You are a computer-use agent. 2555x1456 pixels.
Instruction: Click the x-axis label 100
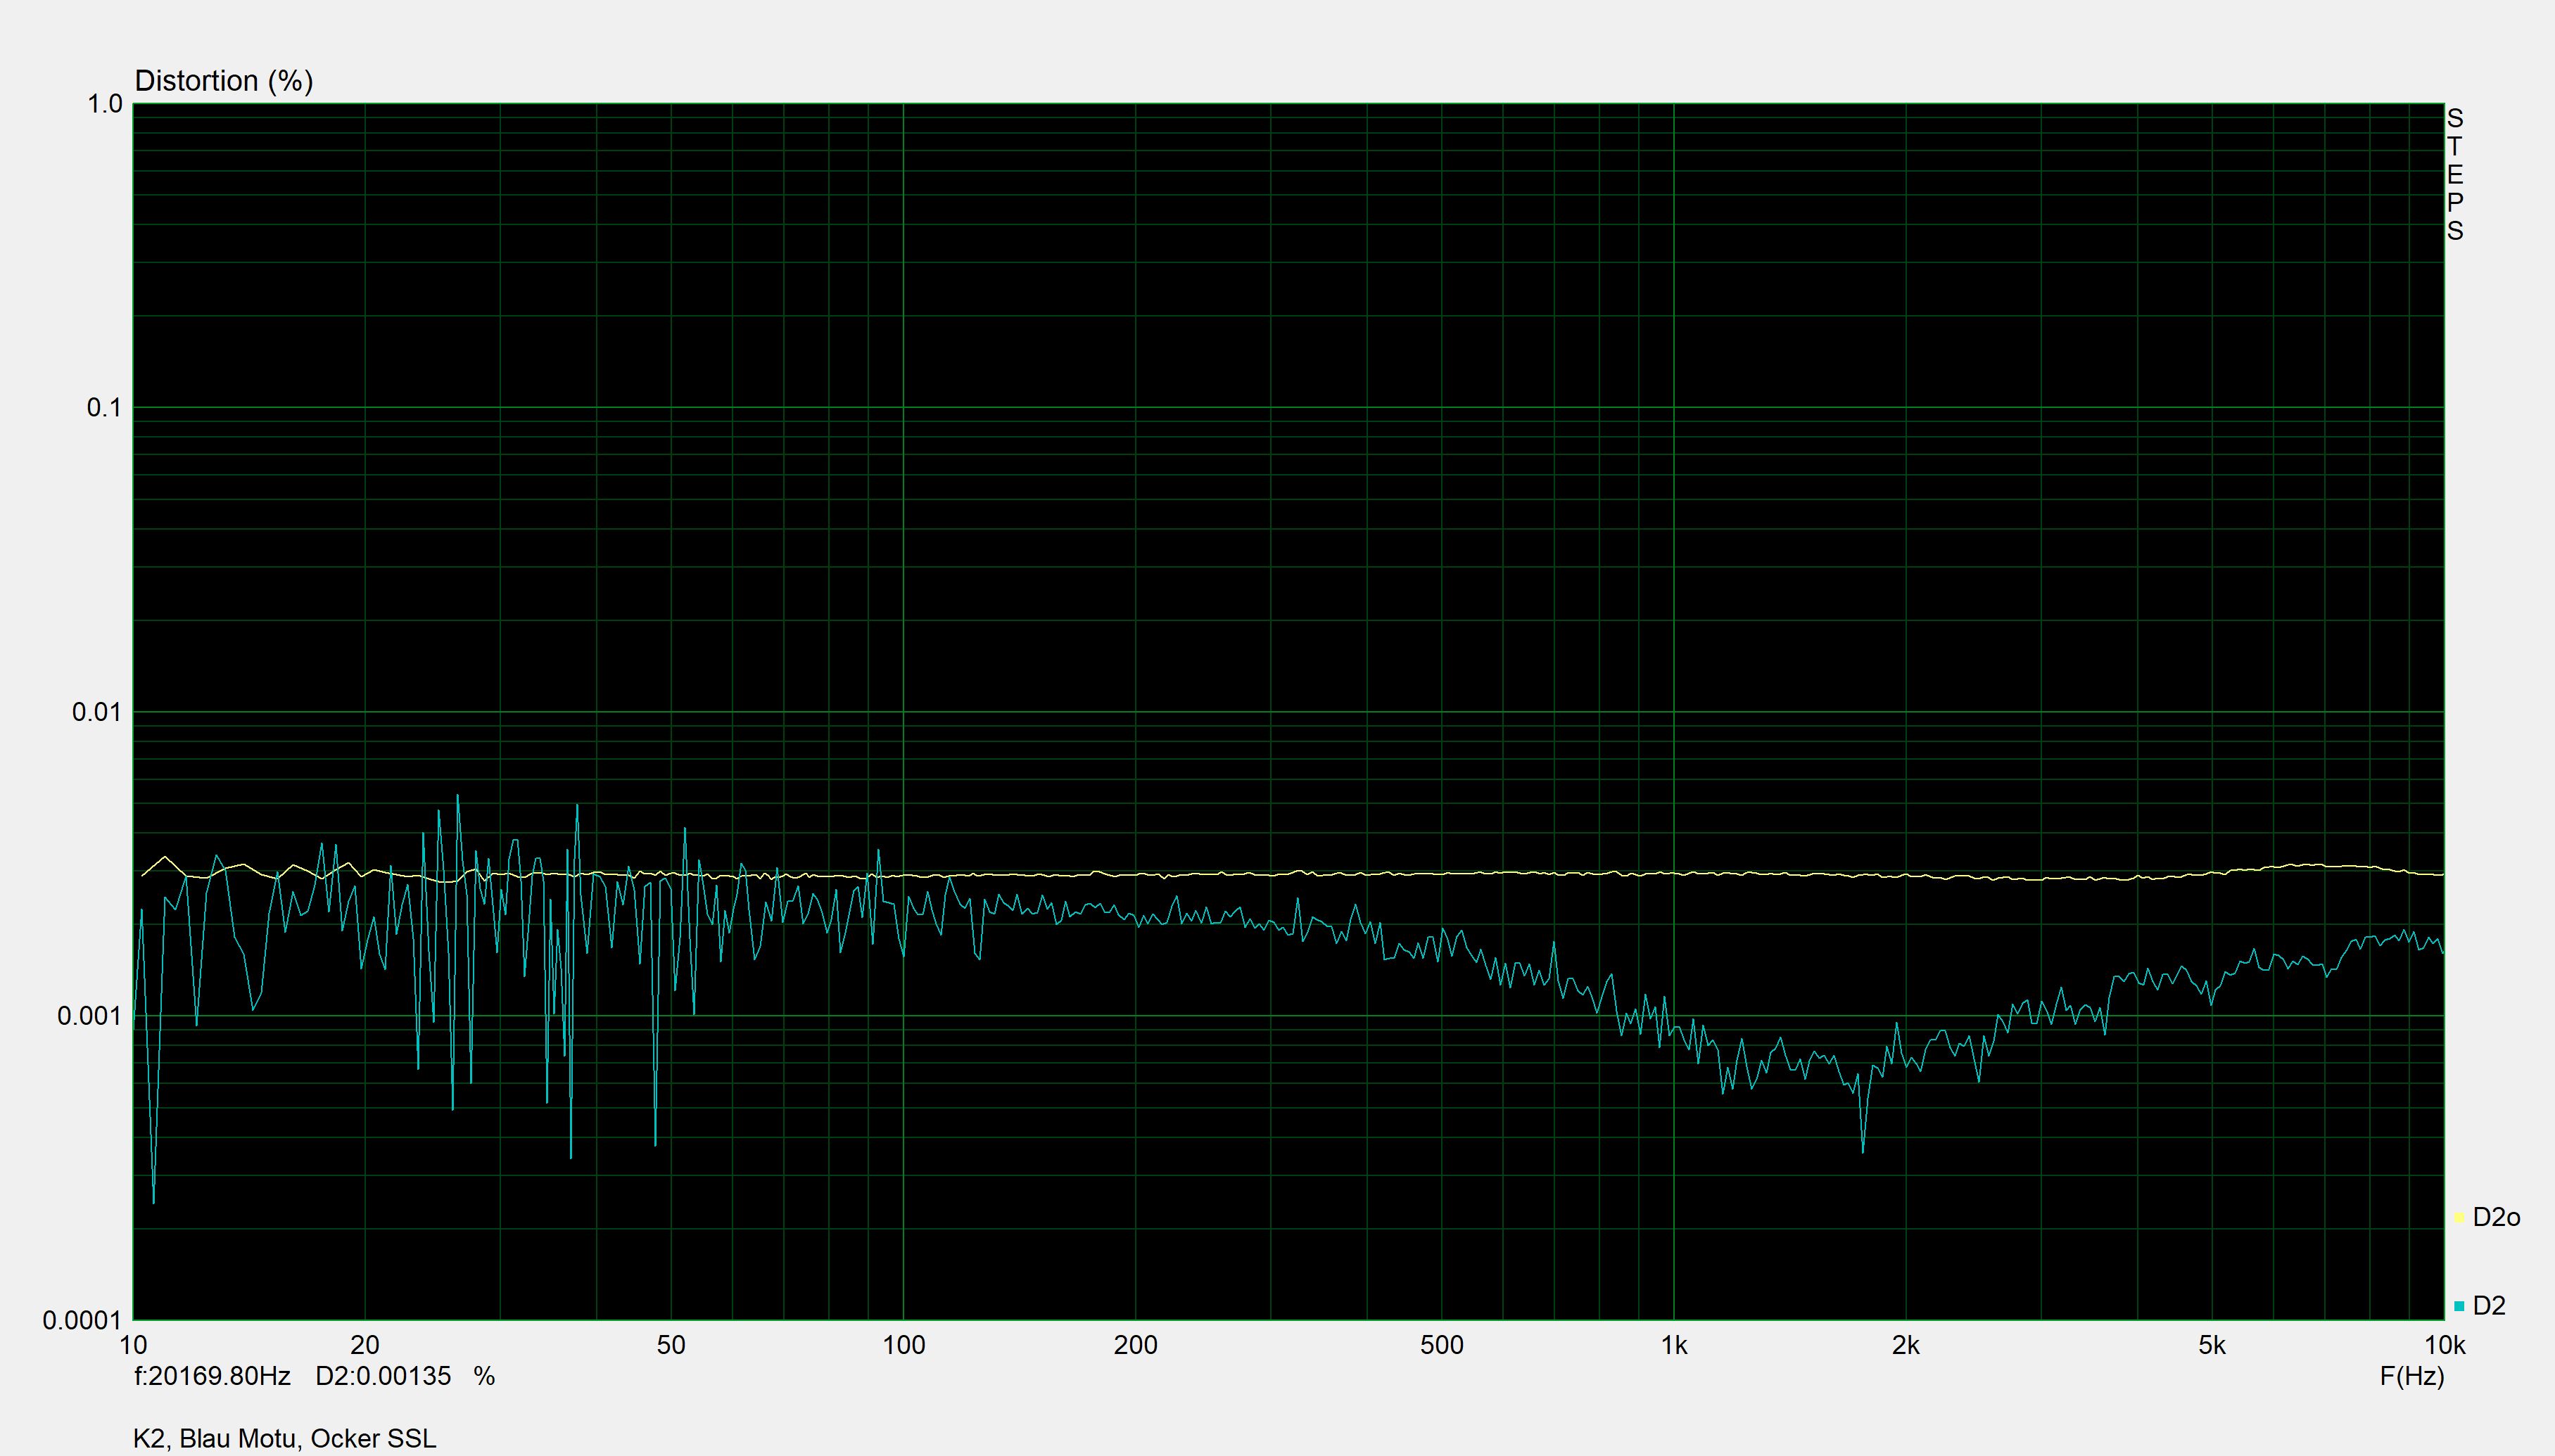coord(904,1345)
